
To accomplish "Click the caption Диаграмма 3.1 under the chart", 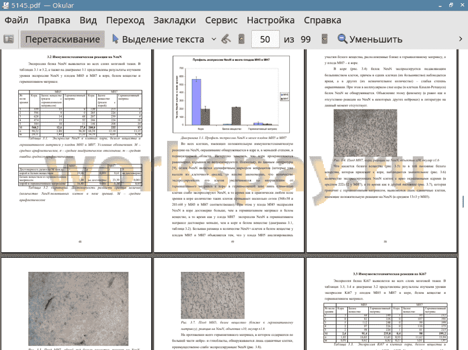I will click(x=234, y=138).
